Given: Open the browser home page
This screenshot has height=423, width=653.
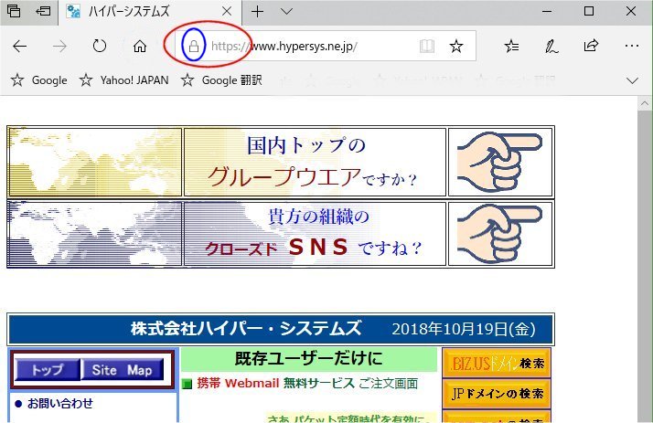Looking at the screenshot, I should coord(140,46).
